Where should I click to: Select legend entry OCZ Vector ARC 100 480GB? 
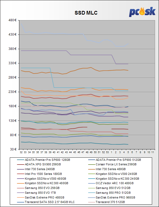(x=111, y=183)
